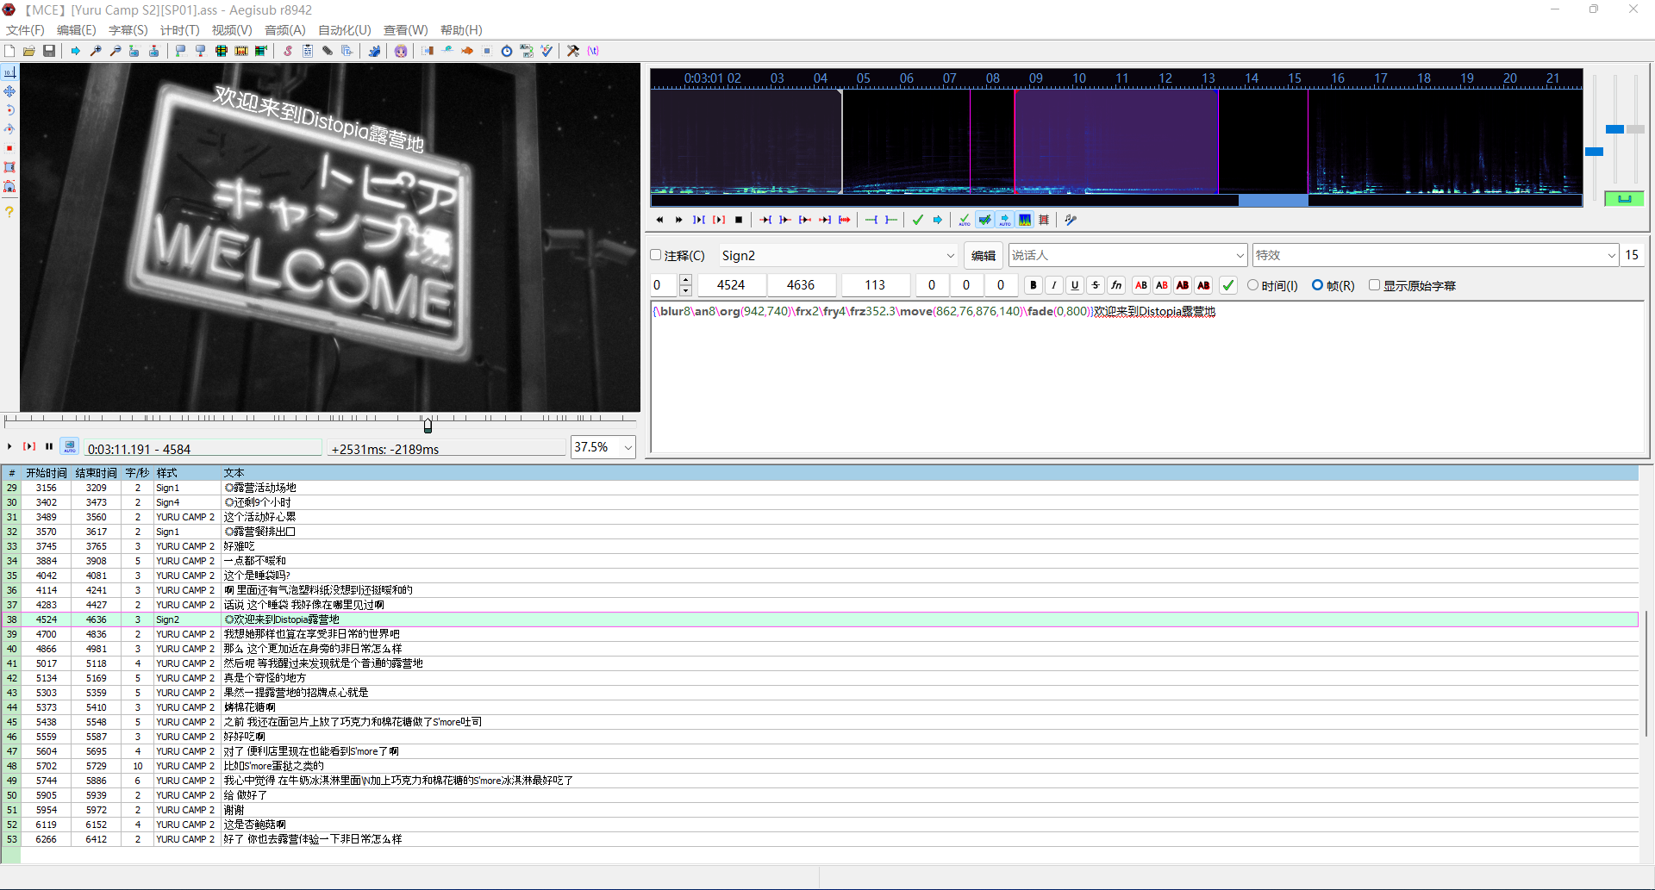Open the 视频(V) menu
This screenshot has height=890, width=1655.
click(232, 30)
